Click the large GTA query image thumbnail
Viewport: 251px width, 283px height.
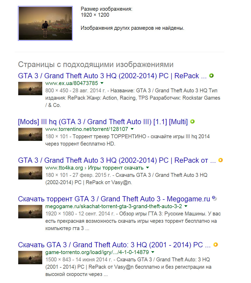point(45,23)
